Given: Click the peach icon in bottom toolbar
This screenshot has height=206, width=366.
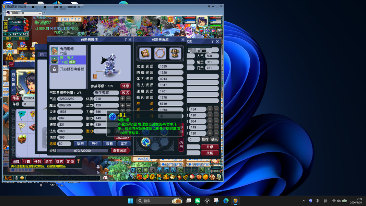Looking at the screenshot, I should tap(192, 177).
